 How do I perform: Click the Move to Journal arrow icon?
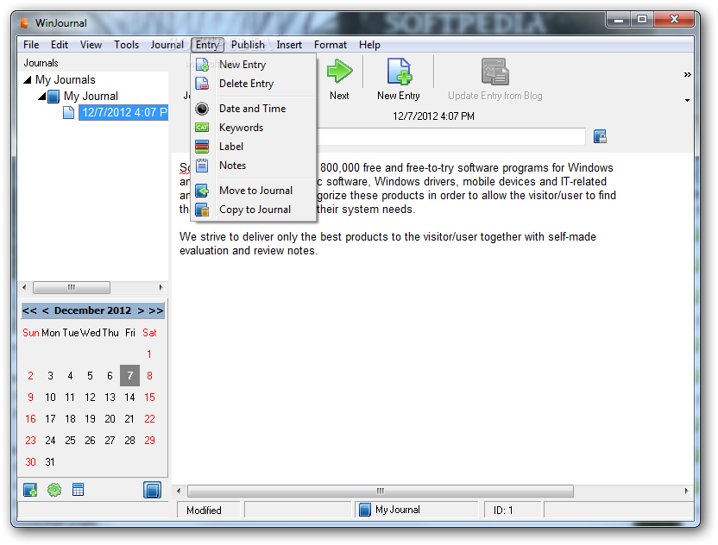pos(202,191)
